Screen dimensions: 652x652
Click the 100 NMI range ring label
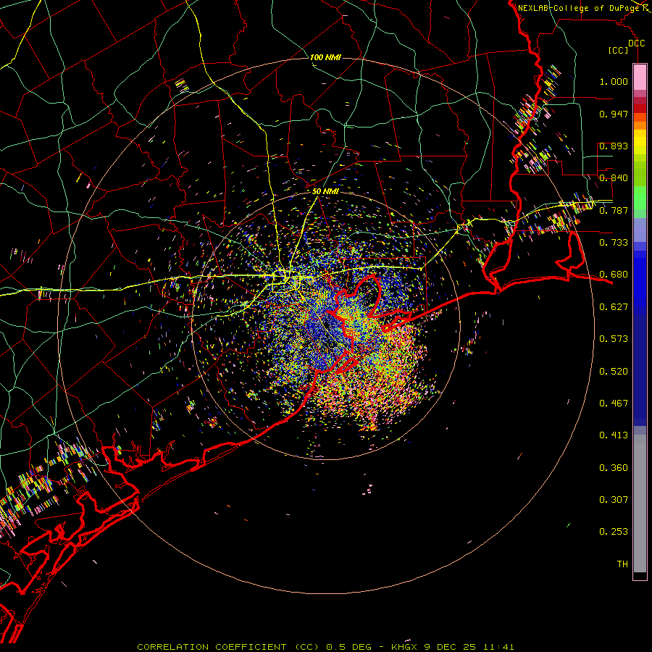[325, 57]
